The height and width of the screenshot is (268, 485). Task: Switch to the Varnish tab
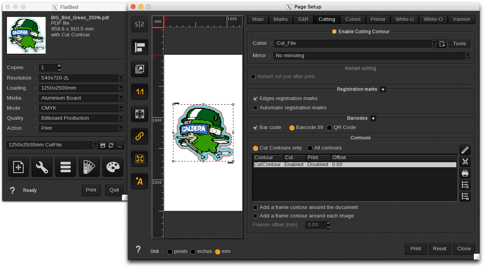(x=461, y=19)
